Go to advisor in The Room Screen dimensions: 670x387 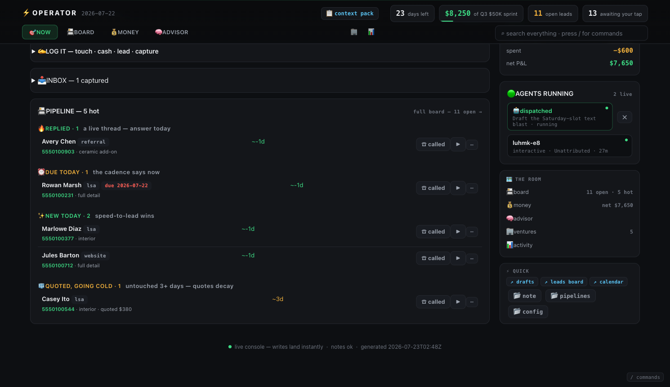click(x=570, y=219)
